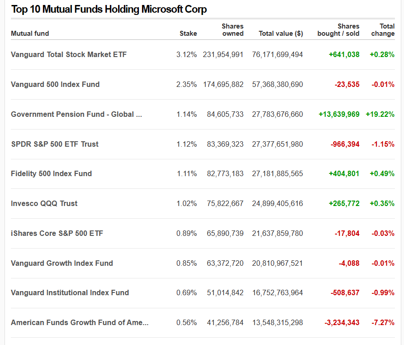404x345 pixels.
Task: Select total value 76,171,699,494
Action: coord(277,55)
